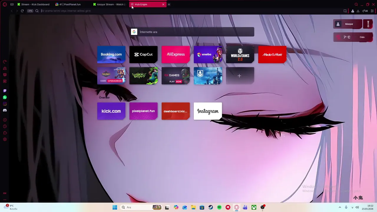Open the kick.com suggestion tile

point(111,111)
